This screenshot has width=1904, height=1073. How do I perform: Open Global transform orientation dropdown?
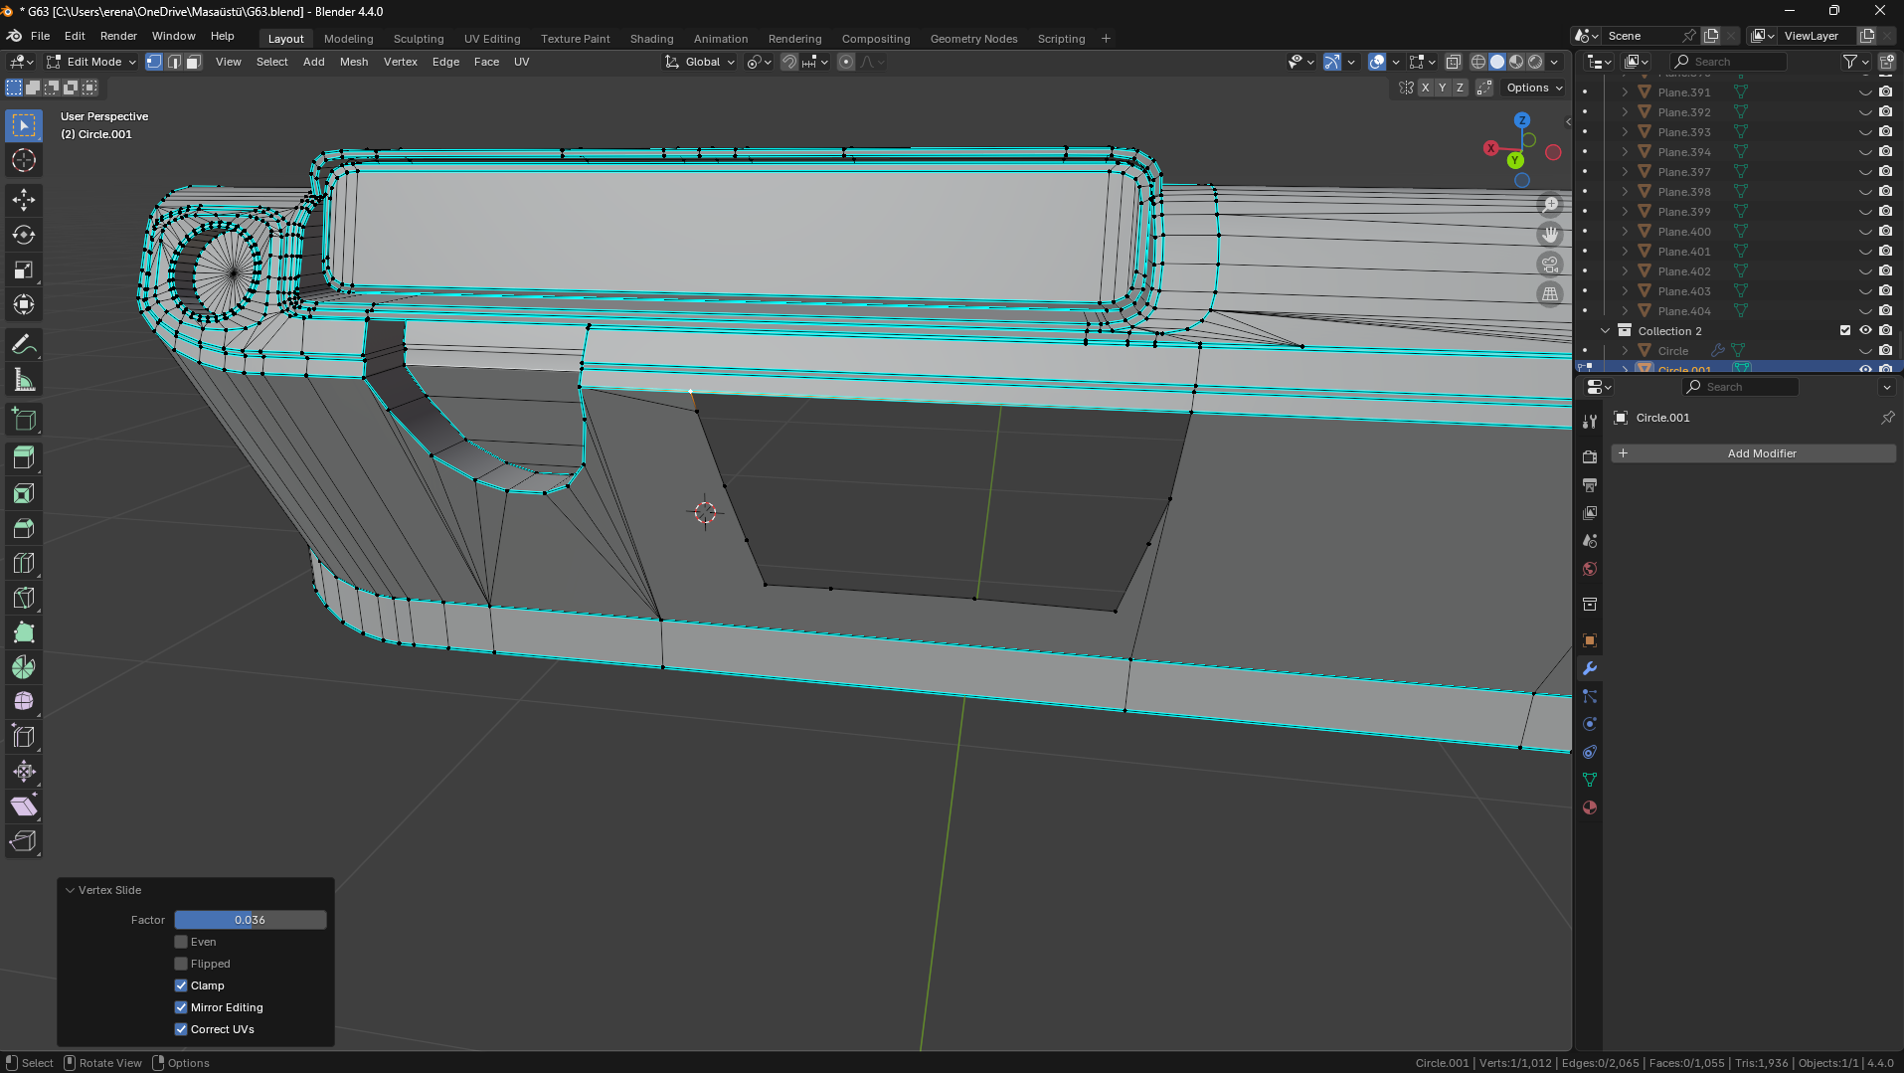coord(701,62)
